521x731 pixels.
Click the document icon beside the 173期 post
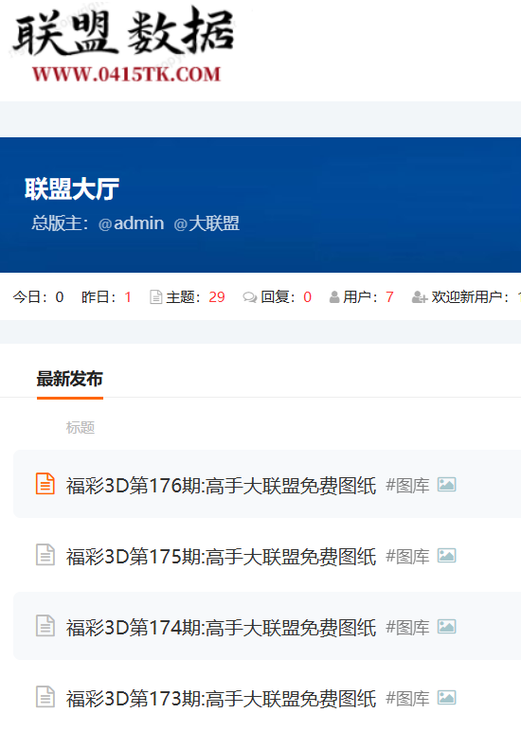[45, 697]
